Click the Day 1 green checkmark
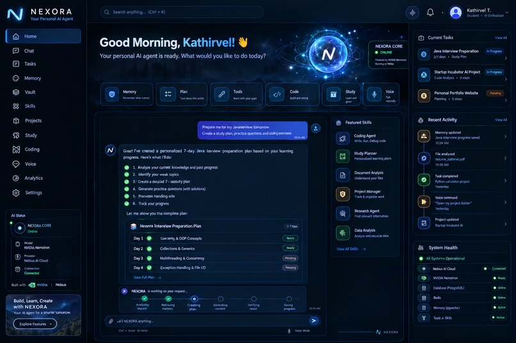 (x=149, y=238)
